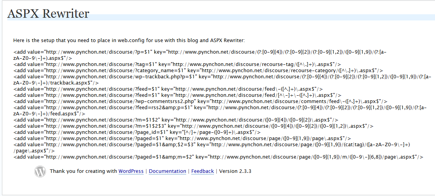The height and width of the screenshot is (196, 435).
Task: Open the Feedback link
Action: pos(202,171)
